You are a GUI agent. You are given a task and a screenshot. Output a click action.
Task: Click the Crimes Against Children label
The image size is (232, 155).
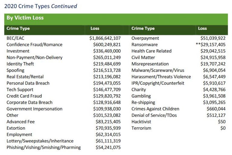155,109
